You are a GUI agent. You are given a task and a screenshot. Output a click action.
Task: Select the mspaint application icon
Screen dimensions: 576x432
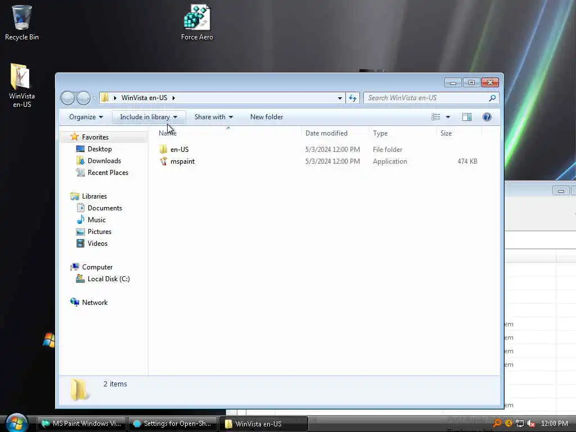(164, 161)
